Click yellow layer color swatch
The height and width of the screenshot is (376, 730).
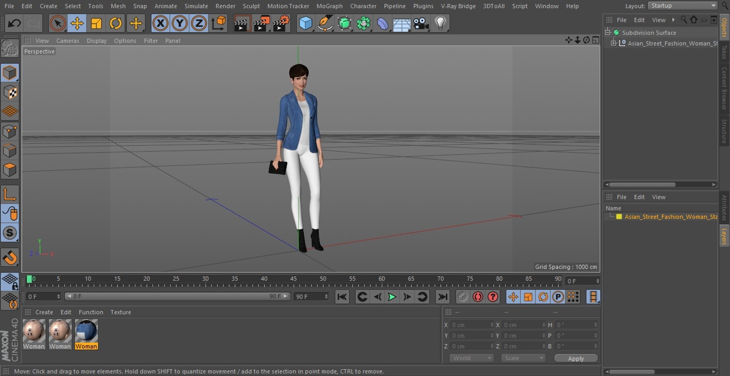(x=619, y=217)
